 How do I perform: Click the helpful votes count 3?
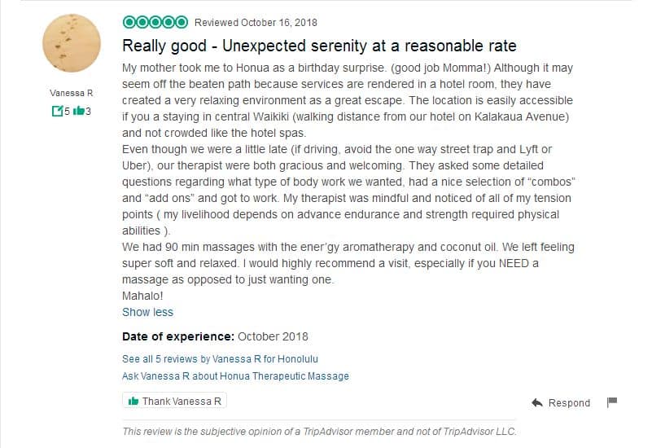pos(87,111)
